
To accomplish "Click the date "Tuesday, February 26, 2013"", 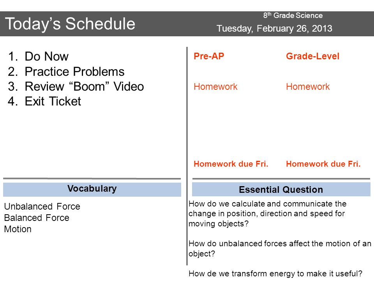I will coord(274,28).
